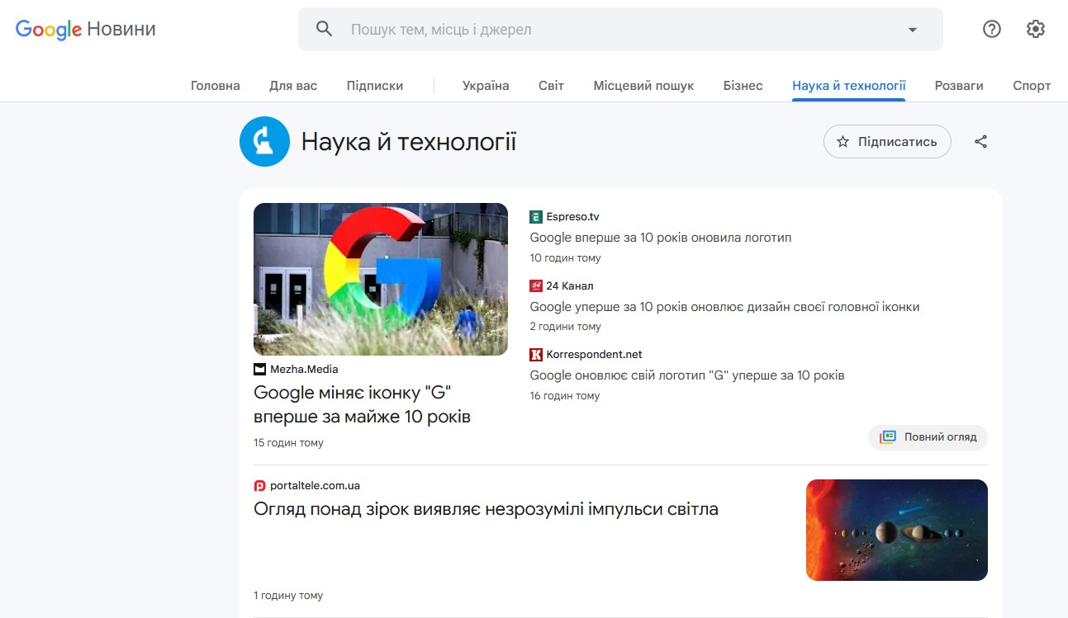Click the Повний огляд button
The width and height of the screenshot is (1068, 618).
coord(928,437)
